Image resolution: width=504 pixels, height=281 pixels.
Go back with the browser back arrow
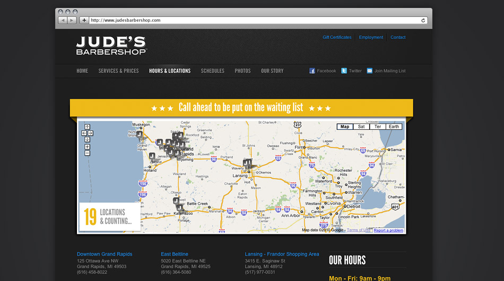63,20
